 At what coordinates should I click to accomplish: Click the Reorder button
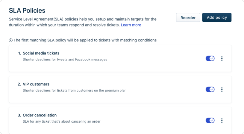[188, 18]
